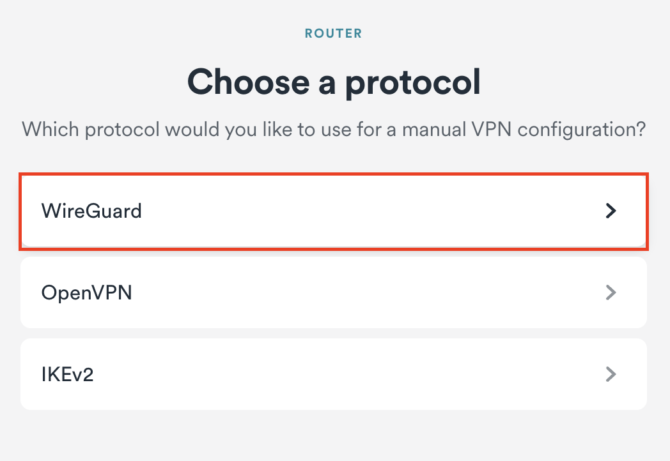This screenshot has height=461, width=670.
Task: Click the empty middle of the OpenVPN row
Action: pos(358,292)
